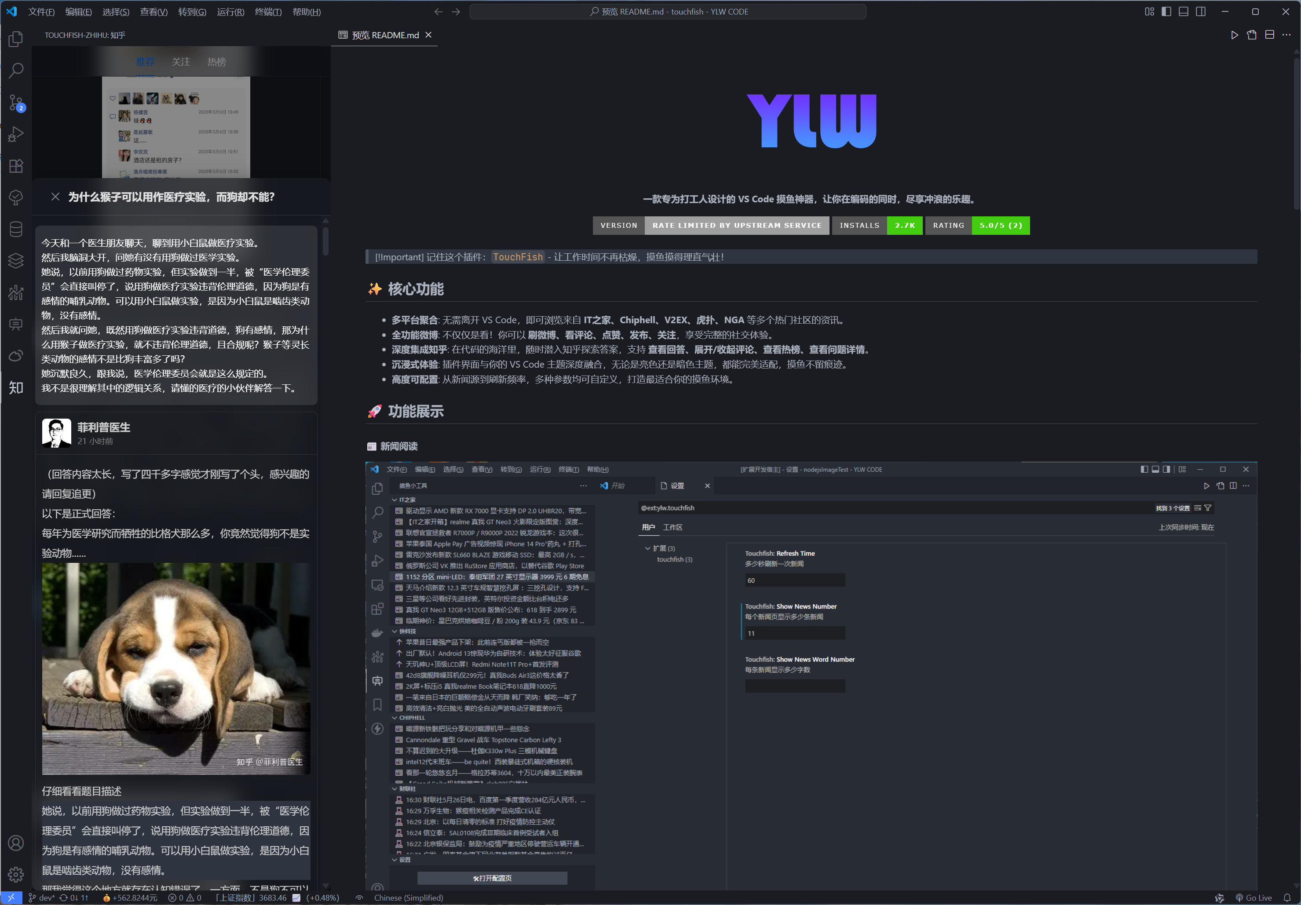This screenshot has height=905, width=1301.
Task: Click the VERSION badge in the README
Action: pyautogui.click(x=711, y=226)
